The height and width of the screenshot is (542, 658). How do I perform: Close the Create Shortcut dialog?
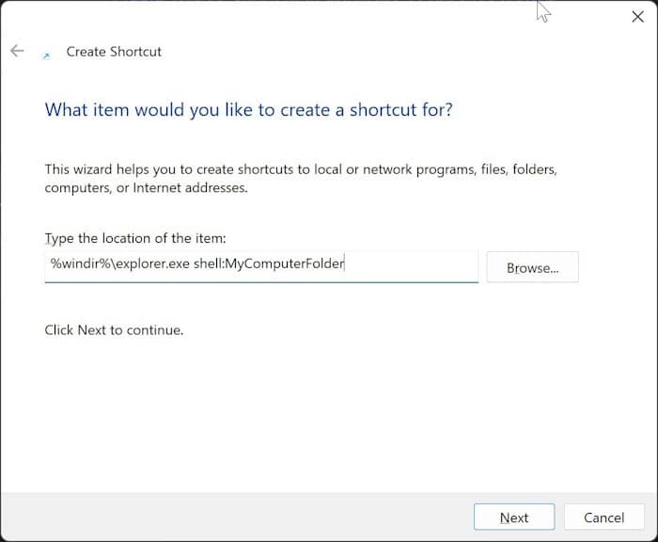[636, 17]
